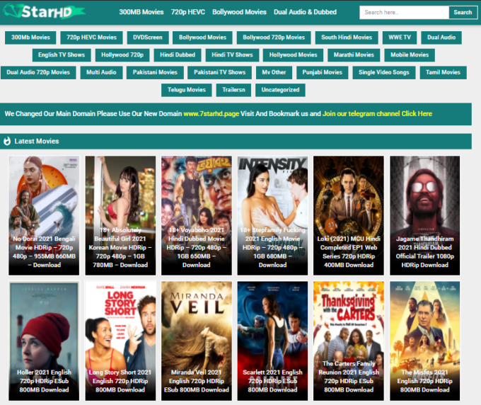The width and height of the screenshot is (481, 405).
Task: Open the Dual Audio category button
Action: [x=441, y=38]
